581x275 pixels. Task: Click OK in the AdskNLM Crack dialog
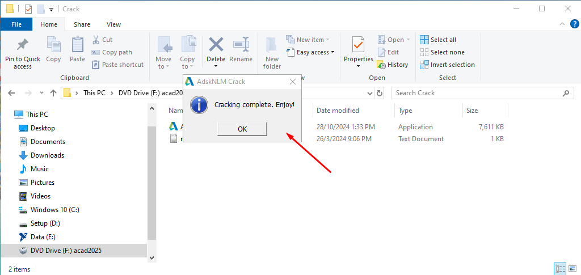(x=242, y=129)
